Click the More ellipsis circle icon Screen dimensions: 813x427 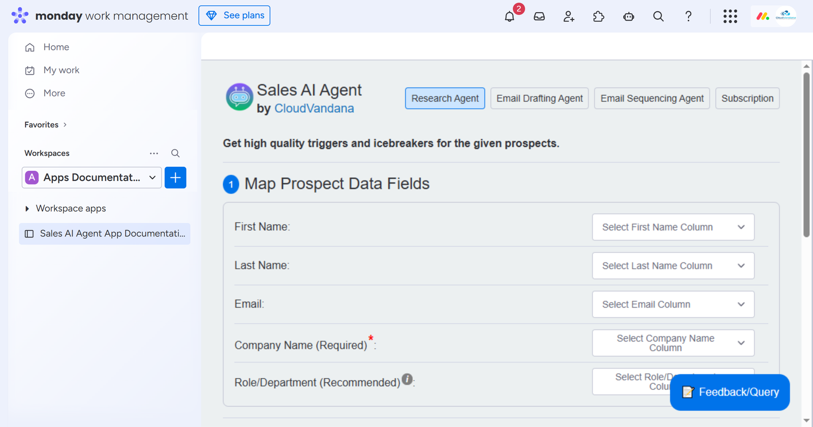click(x=30, y=94)
